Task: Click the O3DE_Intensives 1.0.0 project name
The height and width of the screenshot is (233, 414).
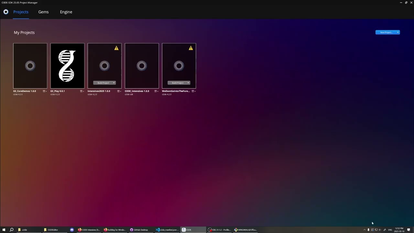Action: pyautogui.click(x=137, y=91)
